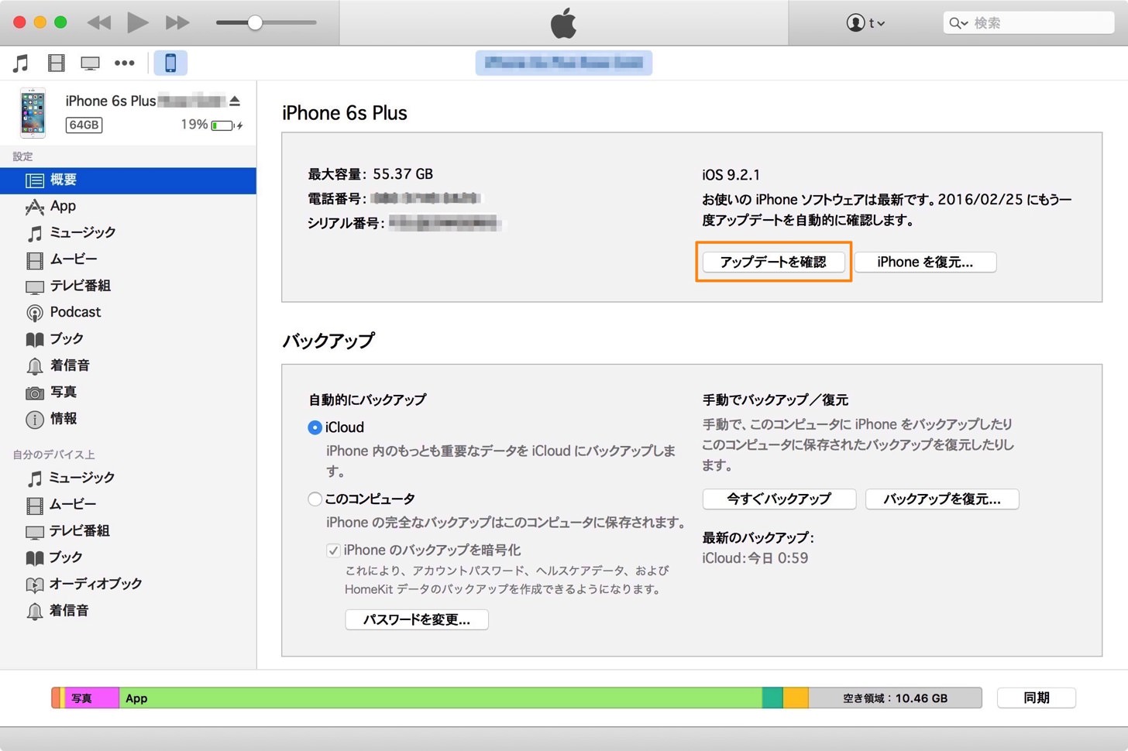Open the Music library icon in toolbar
This screenshot has height=751, width=1128.
21,63
